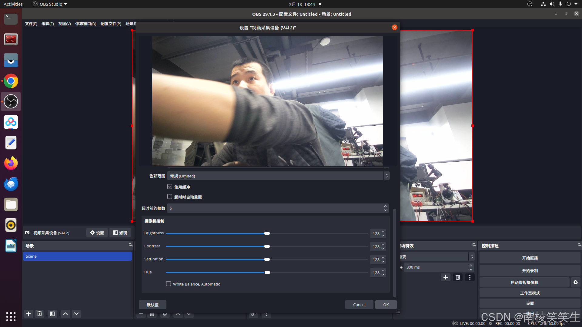Disable the 使用缓冲 checkbox
The height and width of the screenshot is (327, 582).
tap(170, 187)
